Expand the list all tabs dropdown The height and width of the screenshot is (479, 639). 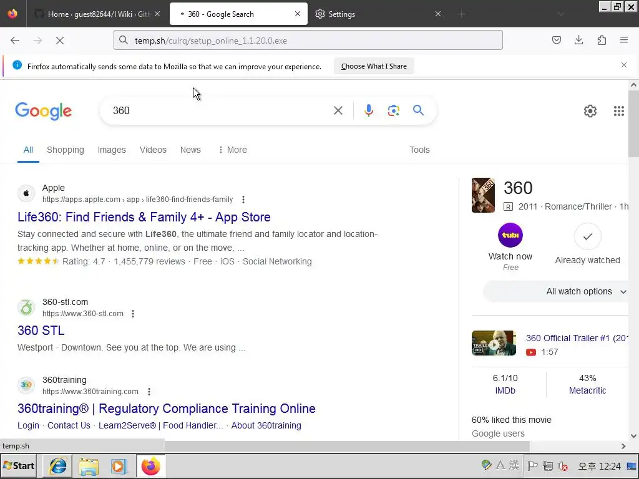pos(561,14)
